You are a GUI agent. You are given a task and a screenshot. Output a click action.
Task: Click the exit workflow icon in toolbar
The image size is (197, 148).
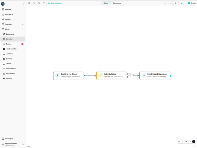tap(29, 3)
